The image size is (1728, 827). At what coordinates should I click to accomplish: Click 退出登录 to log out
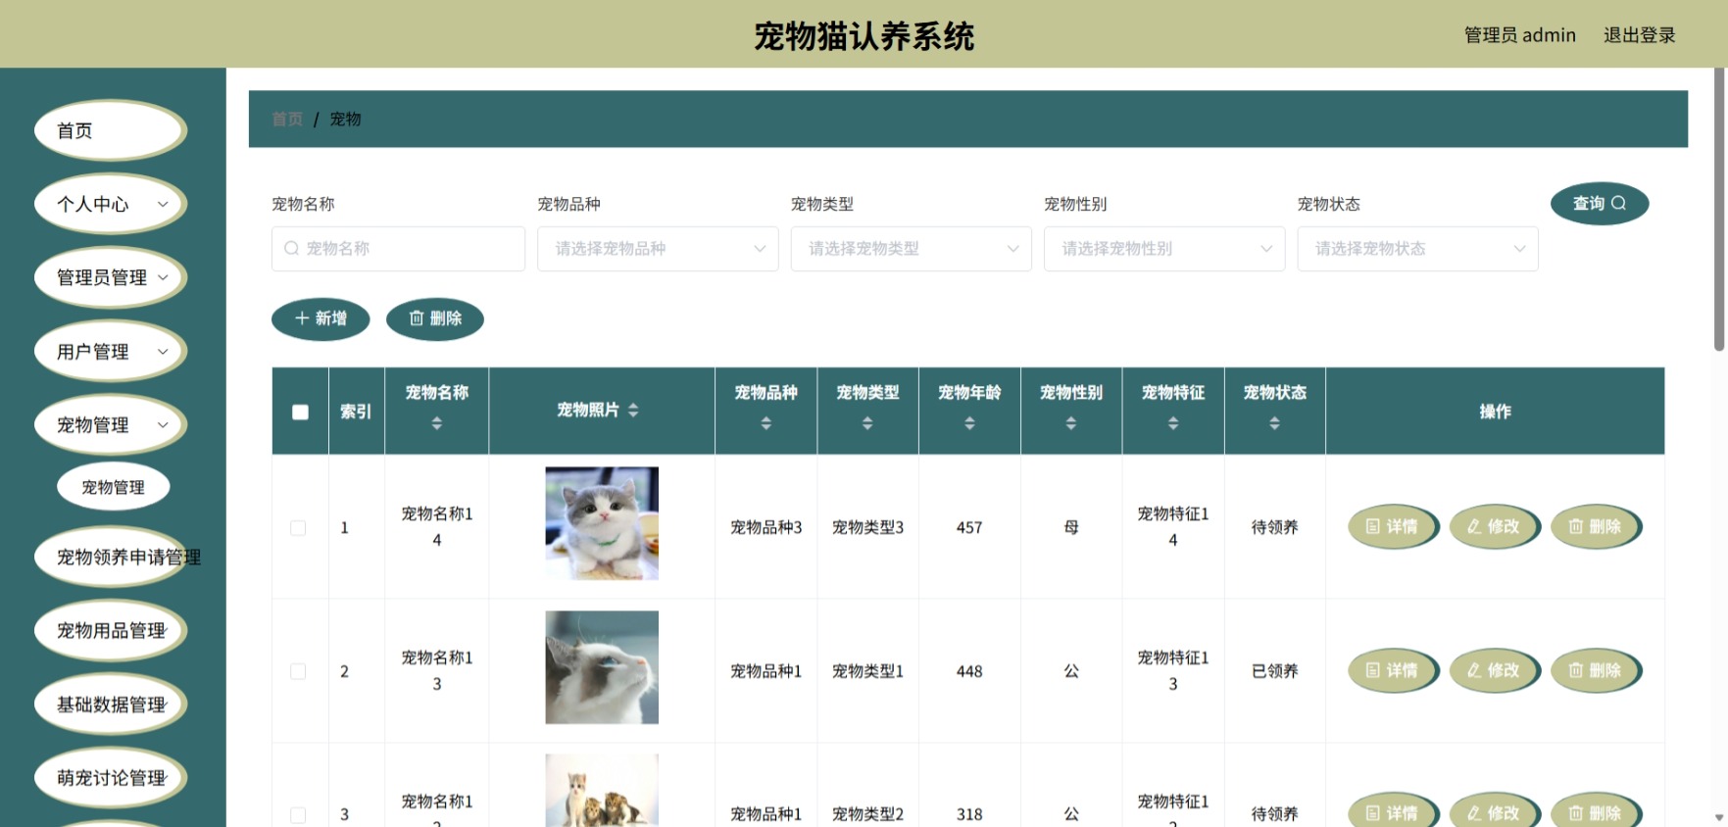1639,35
